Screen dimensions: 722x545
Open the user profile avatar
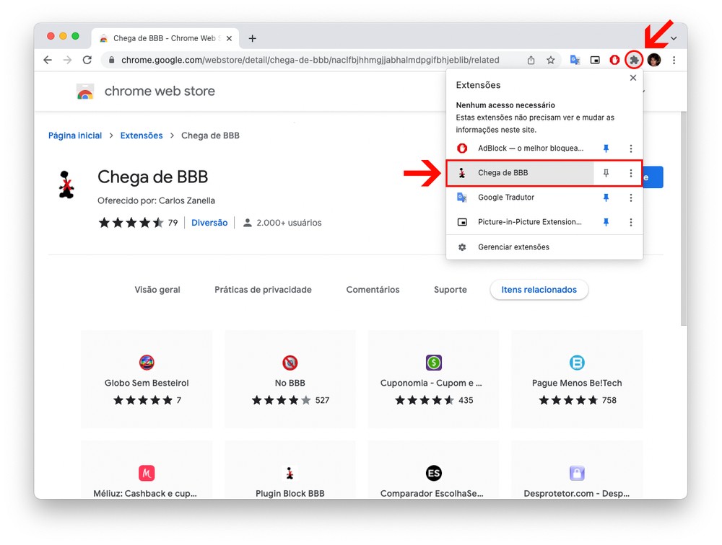point(654,61)
